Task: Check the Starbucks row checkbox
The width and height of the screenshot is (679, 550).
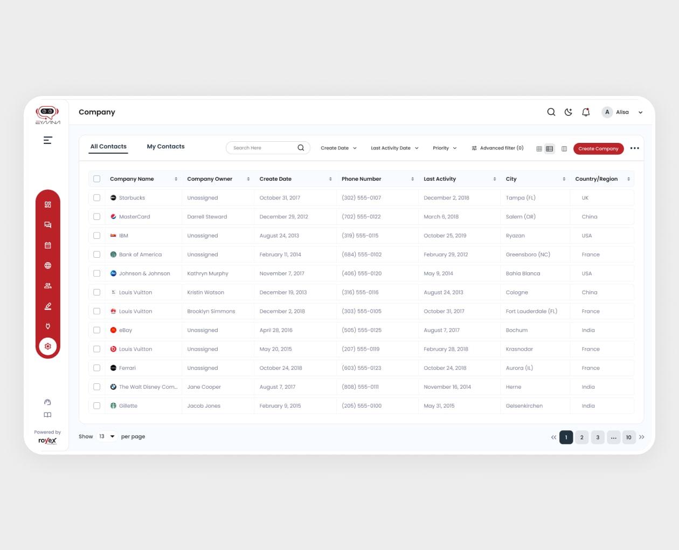Action: (97, 197)
